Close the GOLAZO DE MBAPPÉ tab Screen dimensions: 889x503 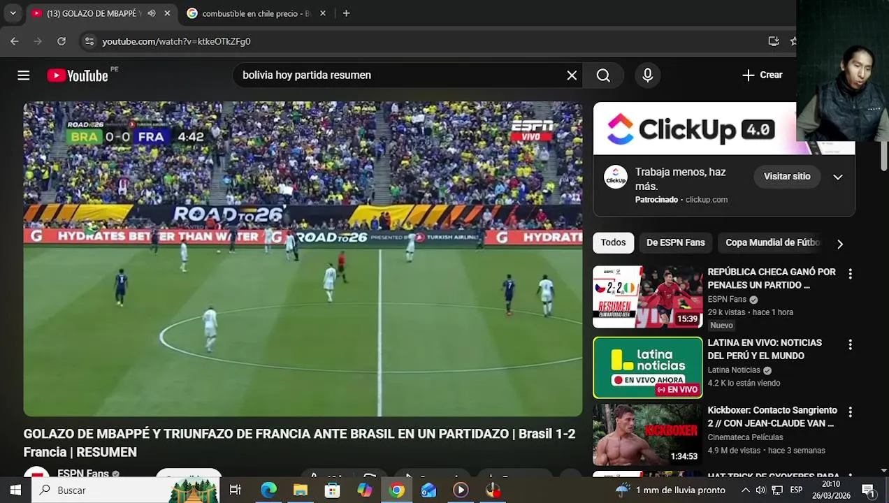(x=167, y=13)
